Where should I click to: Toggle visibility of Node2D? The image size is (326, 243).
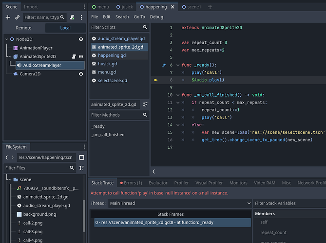(x=81, y=39)
